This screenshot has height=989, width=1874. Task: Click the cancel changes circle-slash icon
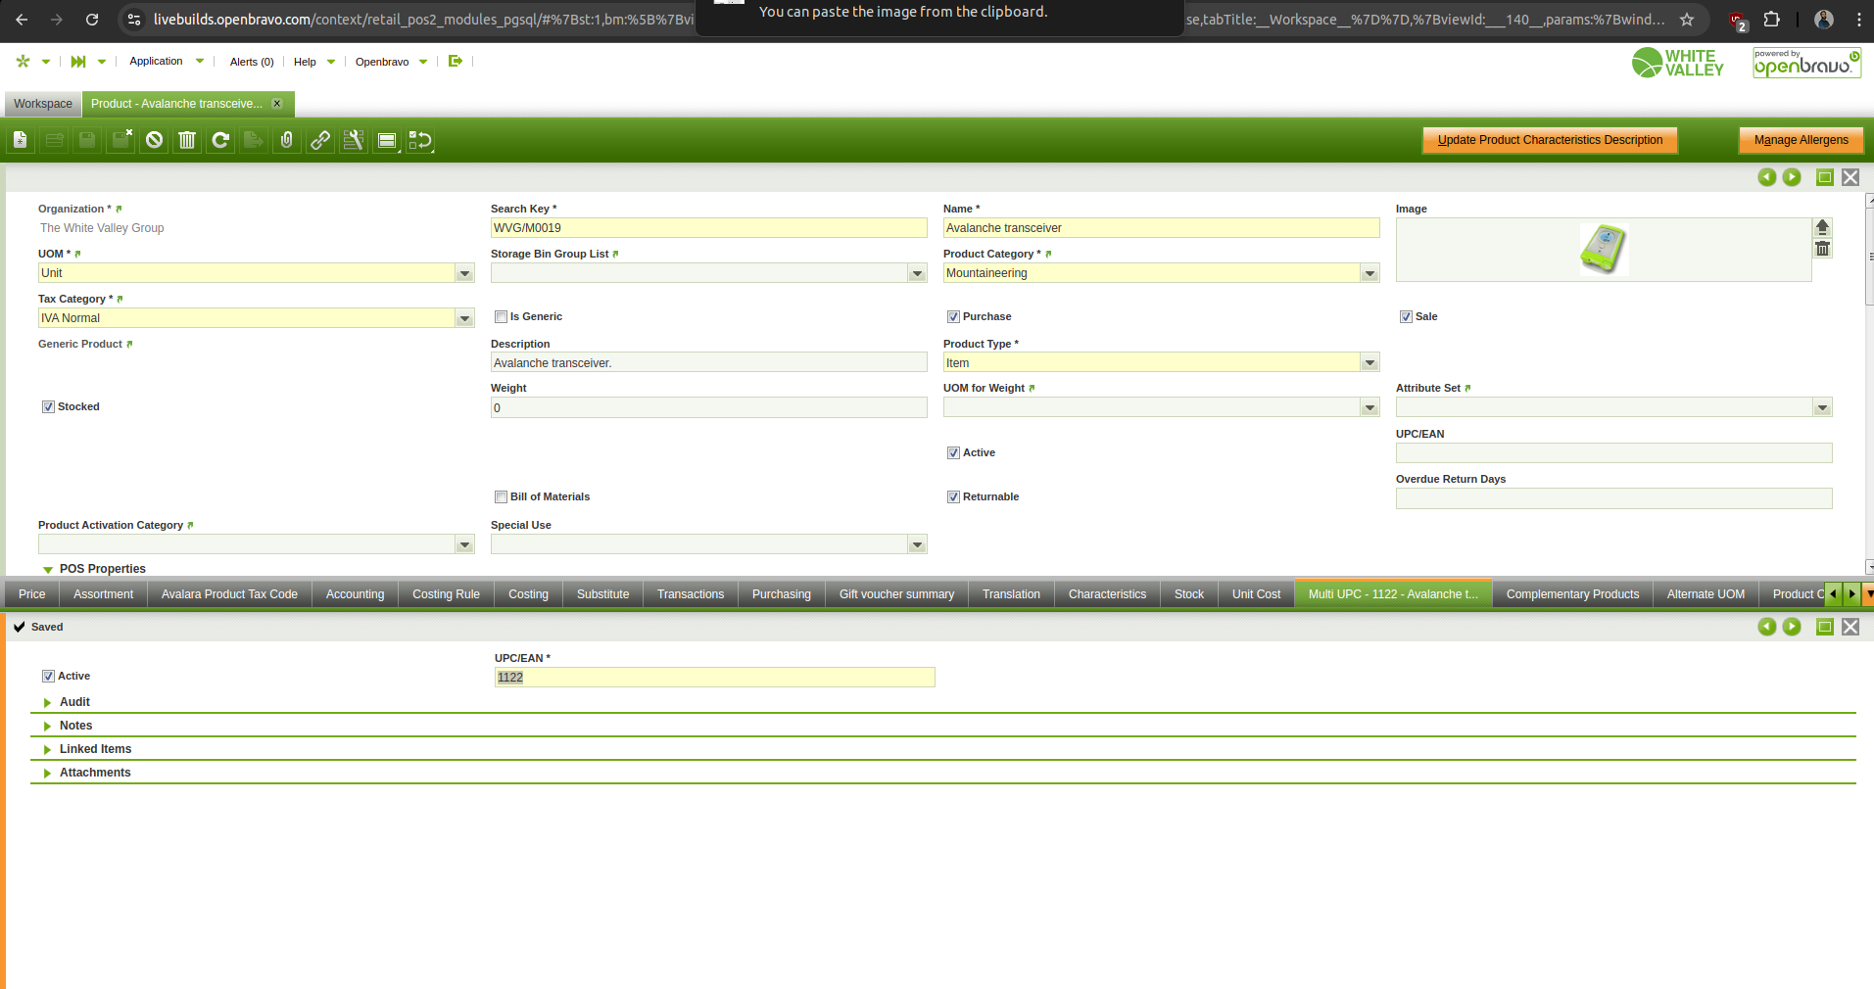pos(154,141)
